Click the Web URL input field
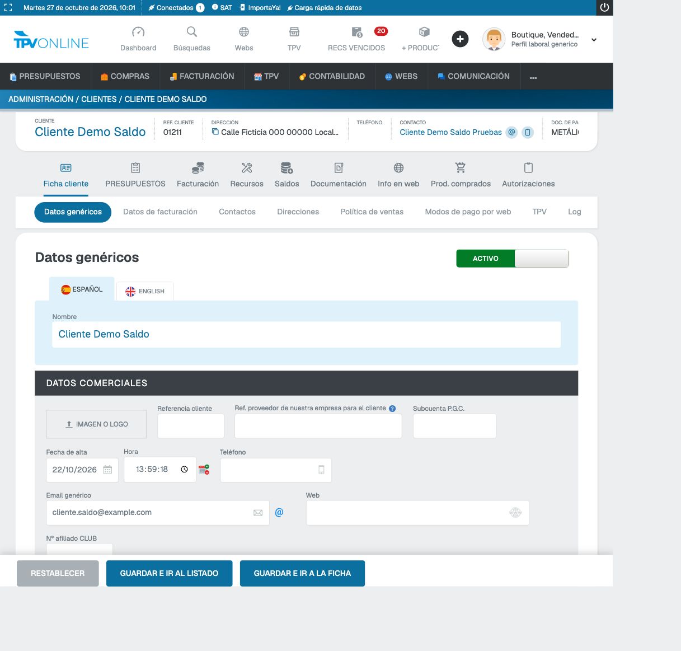The width and height of the screenshot is (681, 651). pyautogui.click(x=417, y=513)
